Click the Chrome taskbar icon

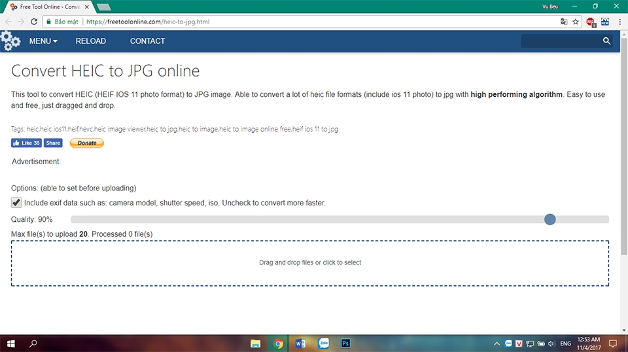click(278, 343)
